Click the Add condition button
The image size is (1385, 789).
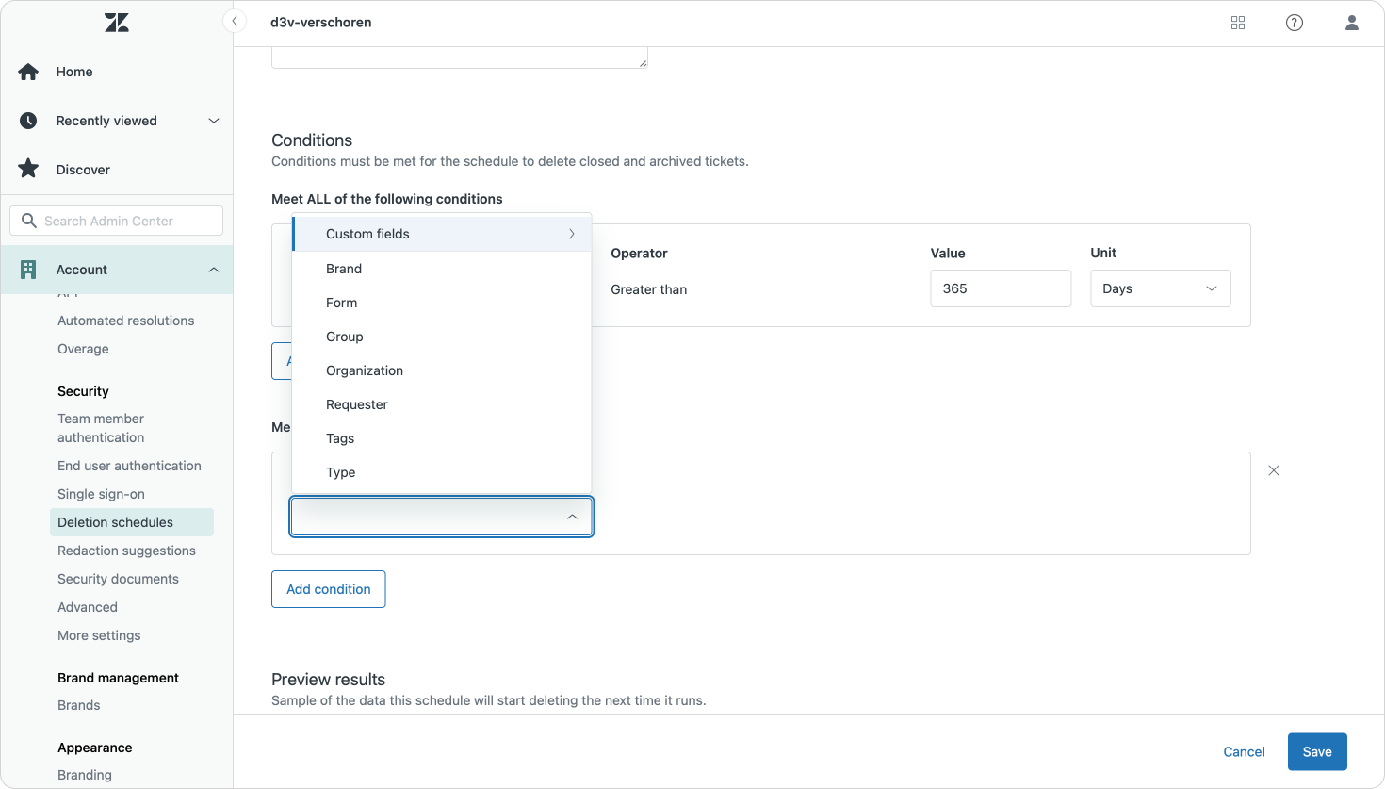[328, 589]
